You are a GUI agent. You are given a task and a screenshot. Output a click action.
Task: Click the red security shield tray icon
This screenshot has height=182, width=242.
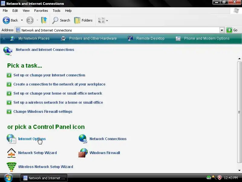point(220,177)
